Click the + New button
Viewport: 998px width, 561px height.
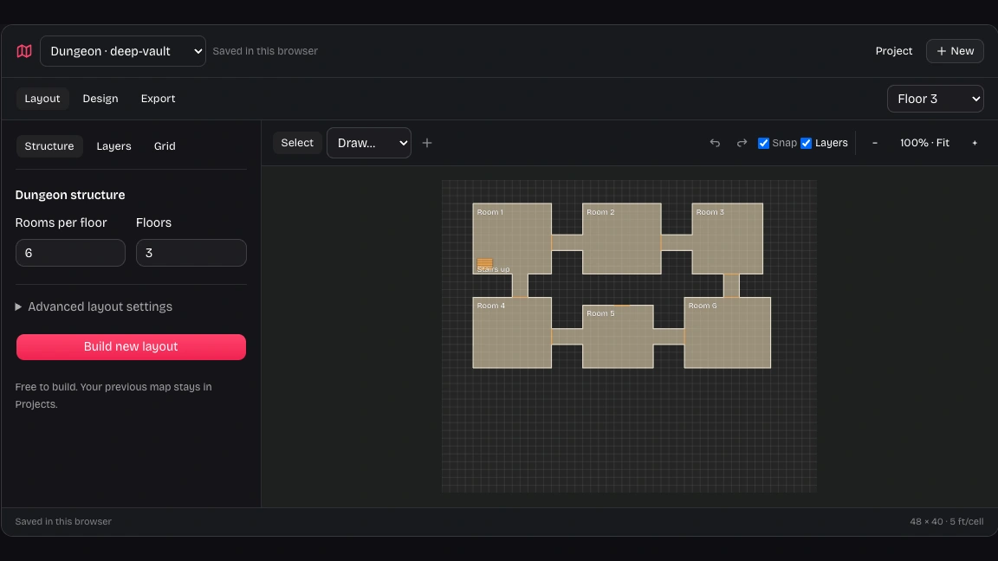(x=955, y=51)
